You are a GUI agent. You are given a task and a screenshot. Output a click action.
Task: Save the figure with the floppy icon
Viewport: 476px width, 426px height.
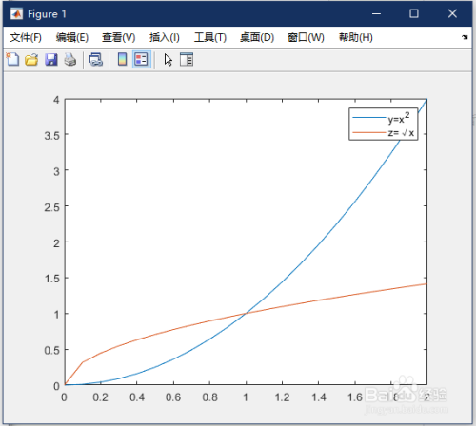point(51,59)
